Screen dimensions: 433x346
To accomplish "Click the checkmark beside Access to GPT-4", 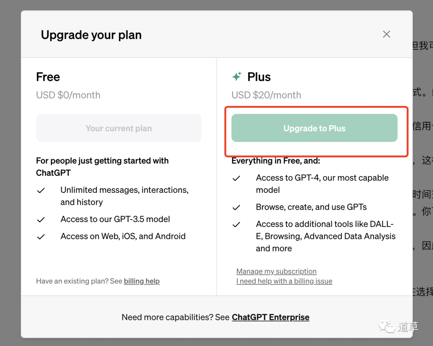I will point(237,178).
